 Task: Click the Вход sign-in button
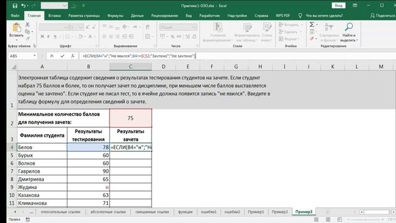(x=338, y=6)
